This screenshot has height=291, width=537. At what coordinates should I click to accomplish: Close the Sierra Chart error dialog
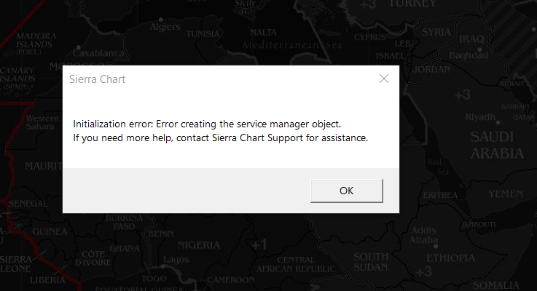383,79
